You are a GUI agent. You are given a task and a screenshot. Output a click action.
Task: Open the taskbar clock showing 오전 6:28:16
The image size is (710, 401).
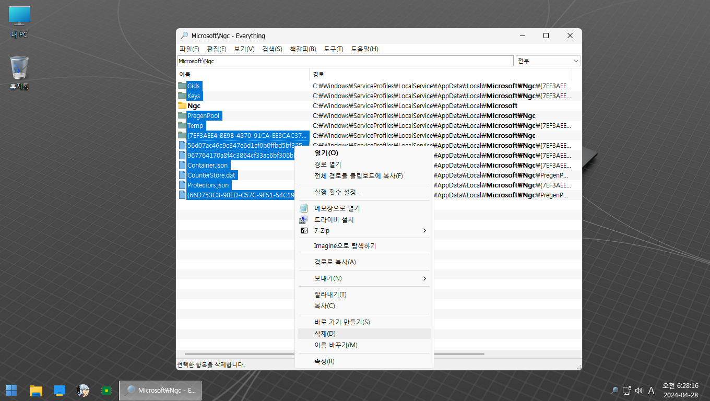point(680,391)
